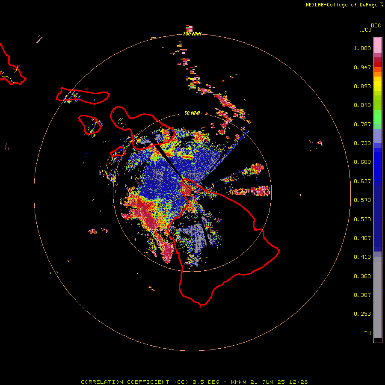Click the KHKM station identifier in caption

[x=238, y=382]
